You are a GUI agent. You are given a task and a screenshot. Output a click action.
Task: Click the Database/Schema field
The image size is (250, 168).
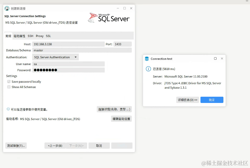click(x=82, y=50)
